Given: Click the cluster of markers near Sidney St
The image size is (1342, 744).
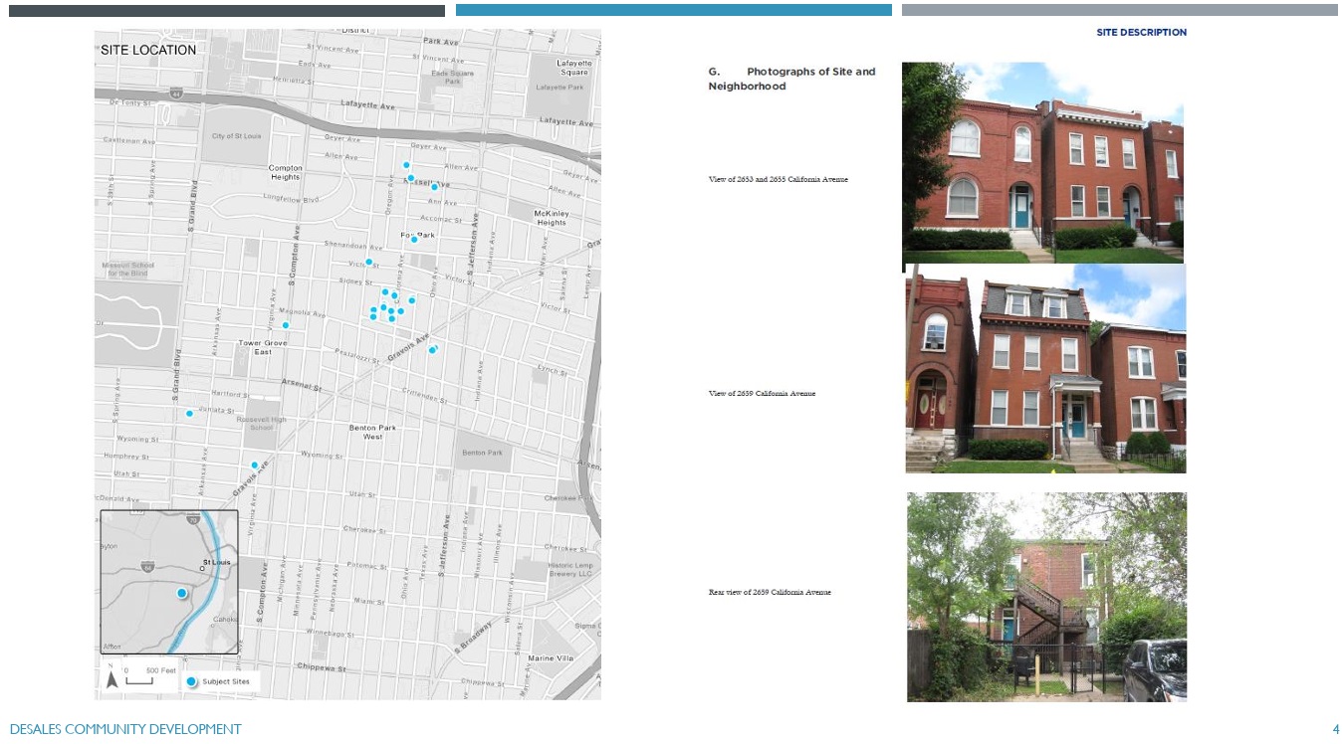Looking at the screenshot, I should tap(388, 305).
